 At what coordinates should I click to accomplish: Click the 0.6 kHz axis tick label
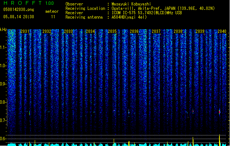click(3, 139)
